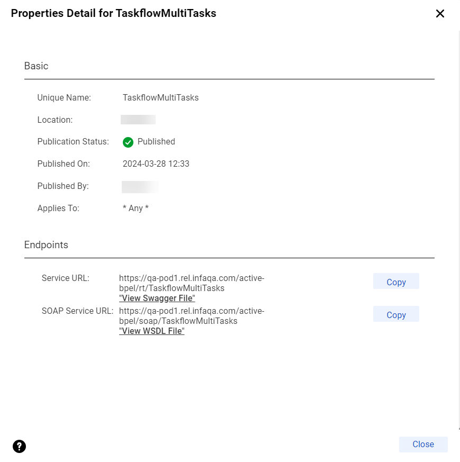Click the Published On label
Screen dimensions: 460x462
tap(64, 164)
